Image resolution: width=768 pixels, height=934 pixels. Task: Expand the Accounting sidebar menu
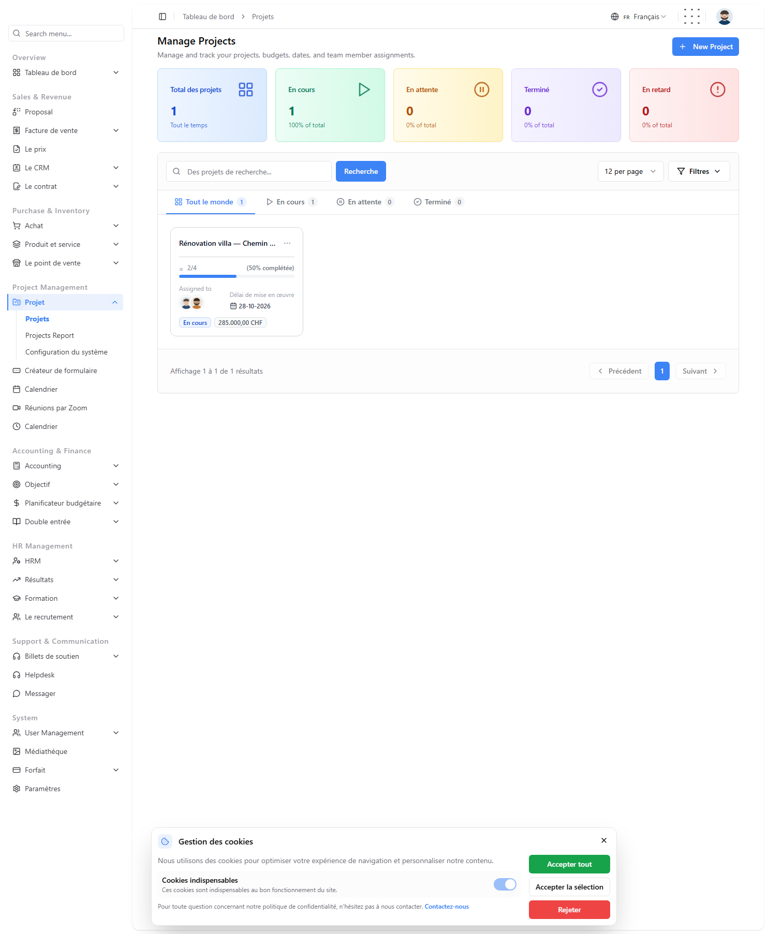pyautogui.click(x=66, y=466)
